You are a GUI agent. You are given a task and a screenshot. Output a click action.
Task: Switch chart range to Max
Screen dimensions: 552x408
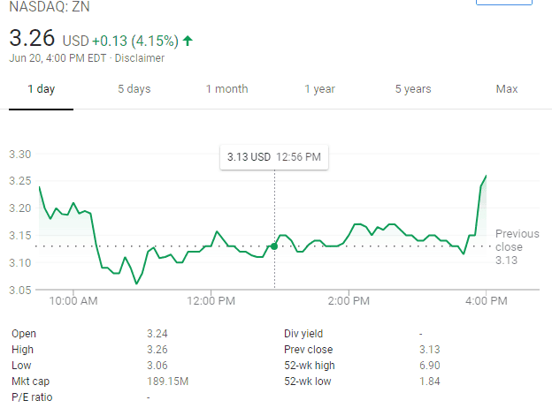pos(506,89)
